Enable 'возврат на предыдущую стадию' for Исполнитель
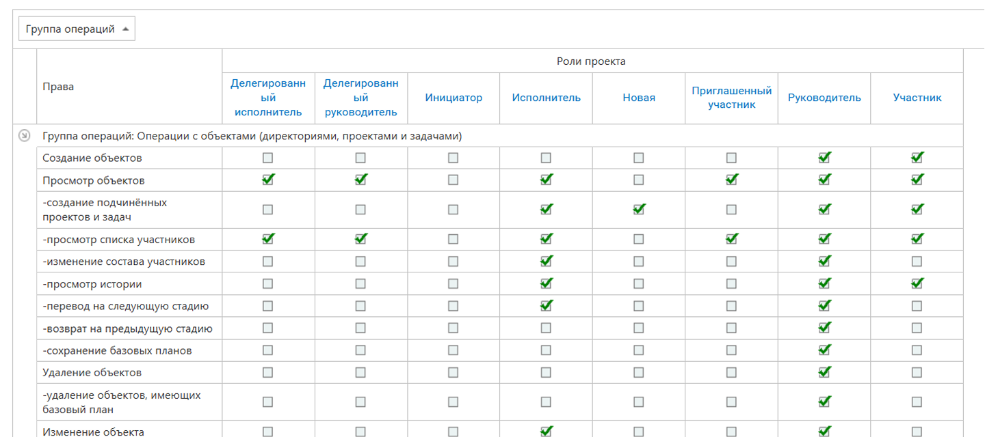This screenshot has width=985, height=437. click(x=546, y=328)
